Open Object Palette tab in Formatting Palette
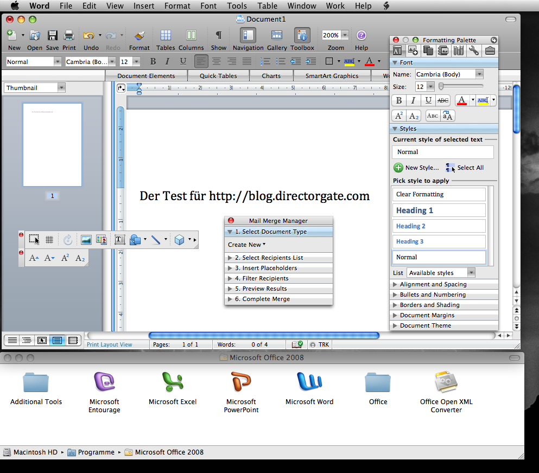 (x=413, y=51)
